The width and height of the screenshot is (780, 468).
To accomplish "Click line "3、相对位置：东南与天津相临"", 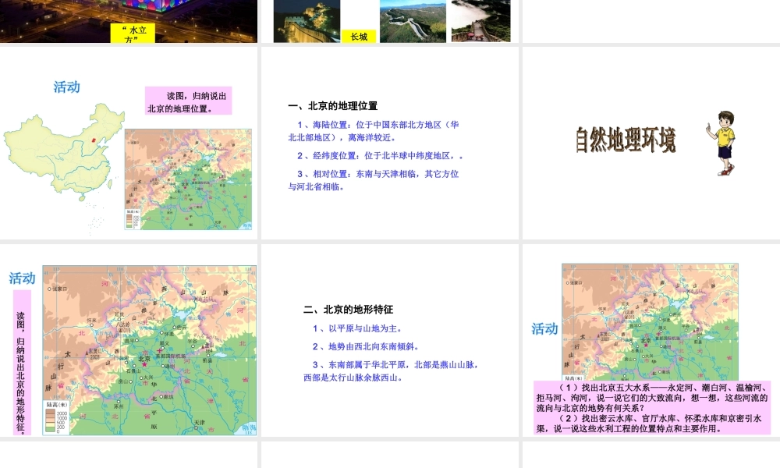I will tap(378, 174).
